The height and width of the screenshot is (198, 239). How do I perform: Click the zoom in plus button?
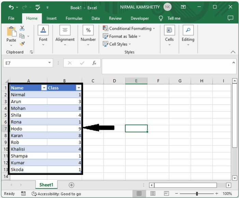click(216, 194)
